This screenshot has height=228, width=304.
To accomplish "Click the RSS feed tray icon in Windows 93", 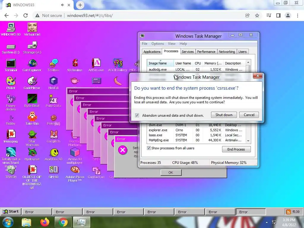I will [x=289, y=212].
